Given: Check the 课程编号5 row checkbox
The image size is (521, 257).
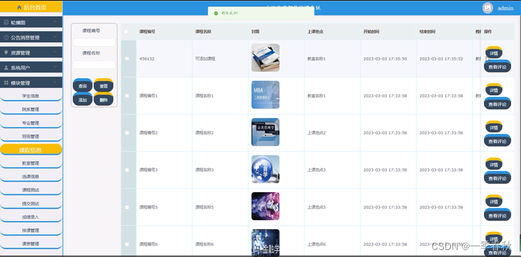Looking at the screenshot, I should coord(127,207).
